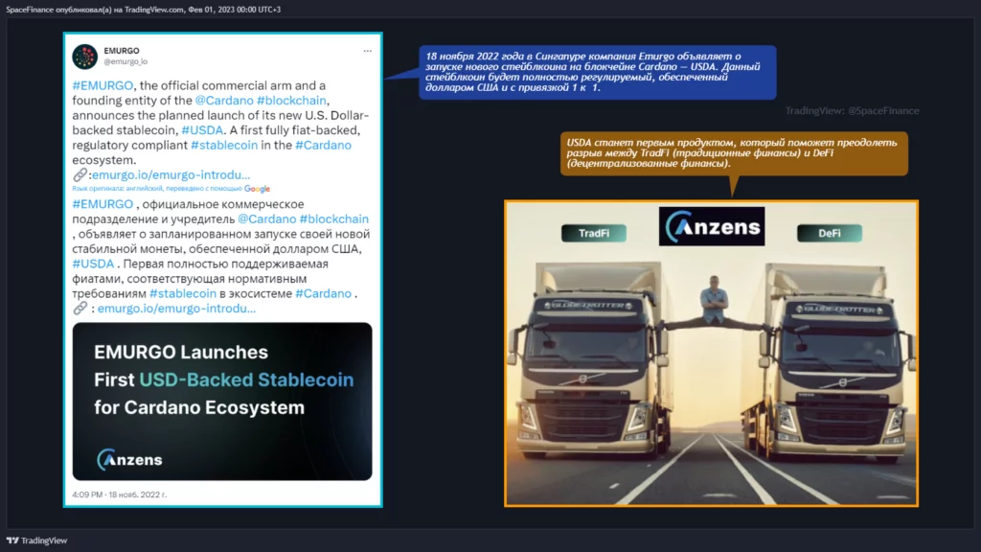The height and width of the screenshot is (552, 981).
Task: Click #EMURGO hashtag in Russian translation
Action: point(103,204)
